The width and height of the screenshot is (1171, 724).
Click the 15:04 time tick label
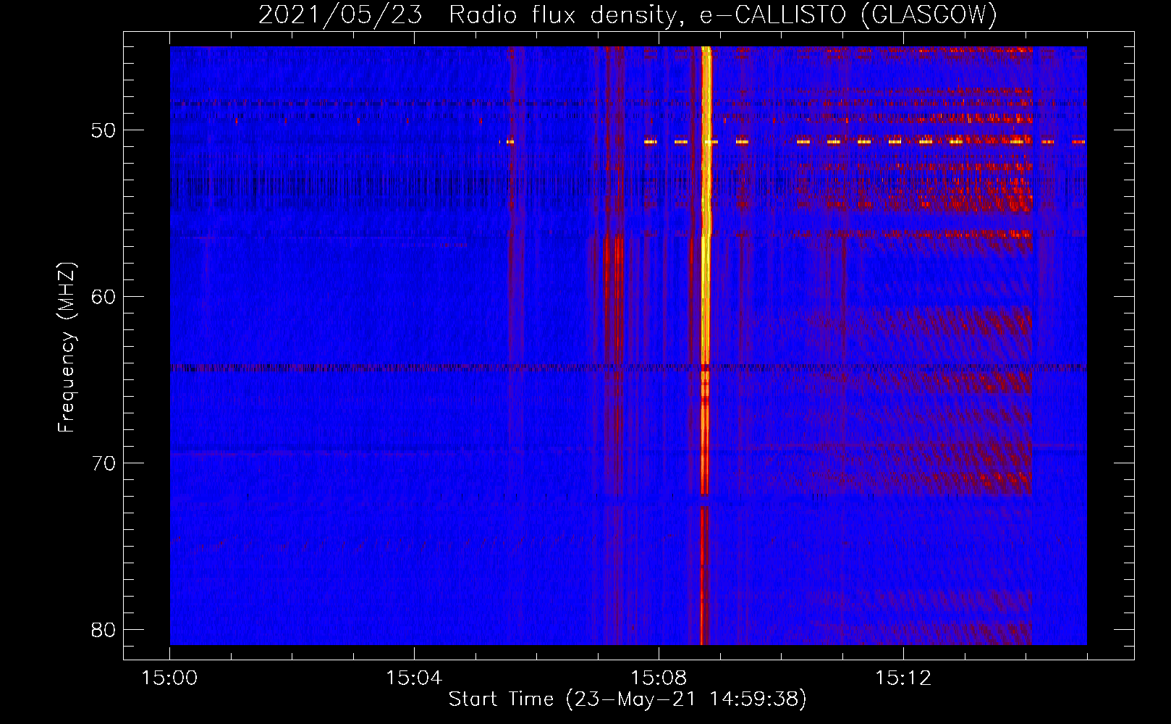[x=414, y=678]
